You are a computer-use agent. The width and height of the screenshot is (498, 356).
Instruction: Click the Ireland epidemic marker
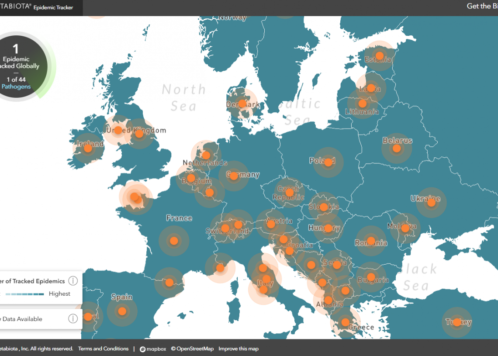click(88, 149)
